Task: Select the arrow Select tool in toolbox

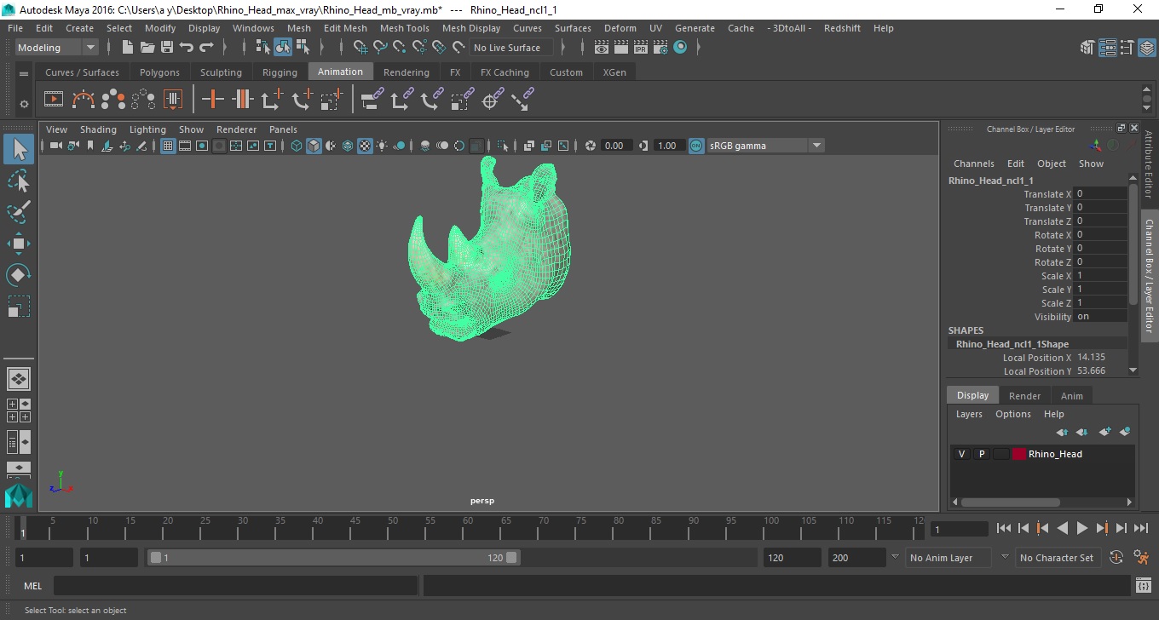Action: pos(19,150)
